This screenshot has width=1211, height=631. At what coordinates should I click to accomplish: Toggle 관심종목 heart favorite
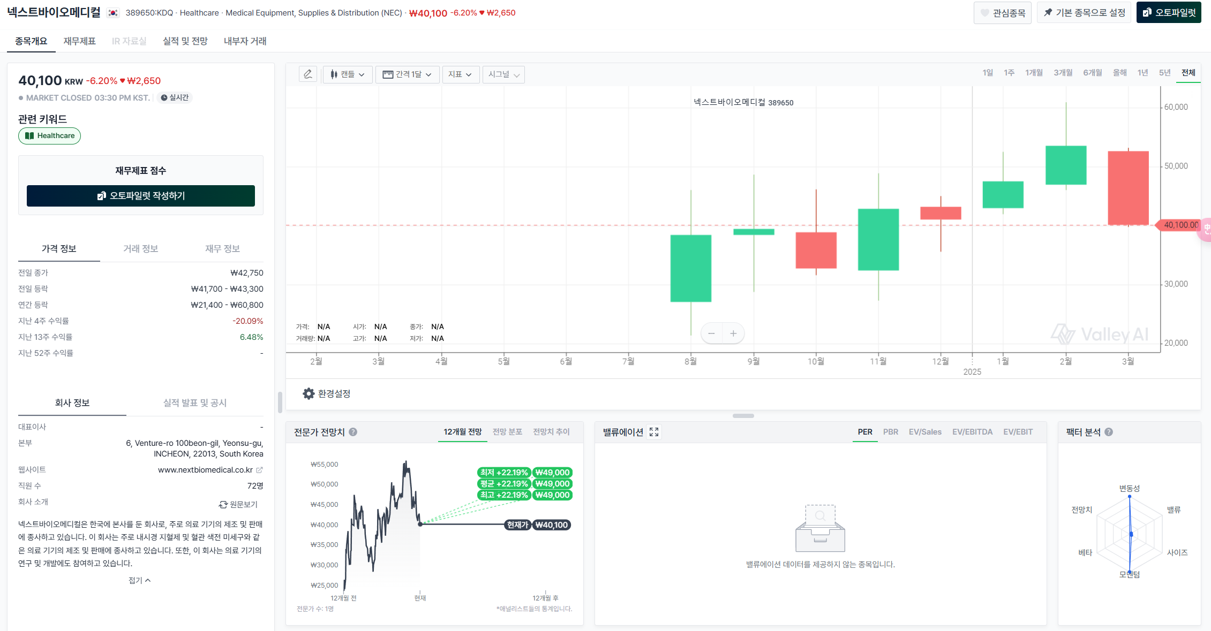point(1002,13)
